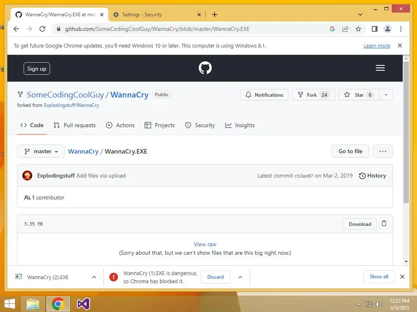
Task: Open the Learn more link
Action: click(377, 45)
